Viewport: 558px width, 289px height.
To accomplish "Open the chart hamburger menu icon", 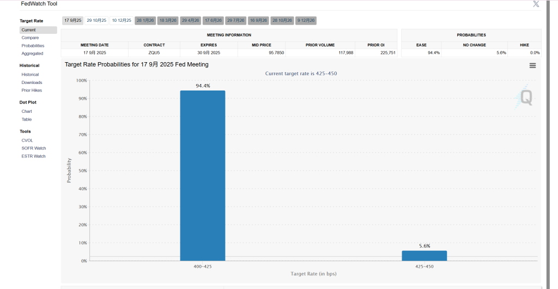I will pos(532,65).
